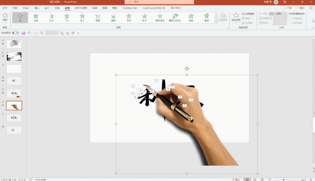The height and width of the screenshot is (181, 315).
Task: Select slide 8 thumbnail
Action: 14,130
